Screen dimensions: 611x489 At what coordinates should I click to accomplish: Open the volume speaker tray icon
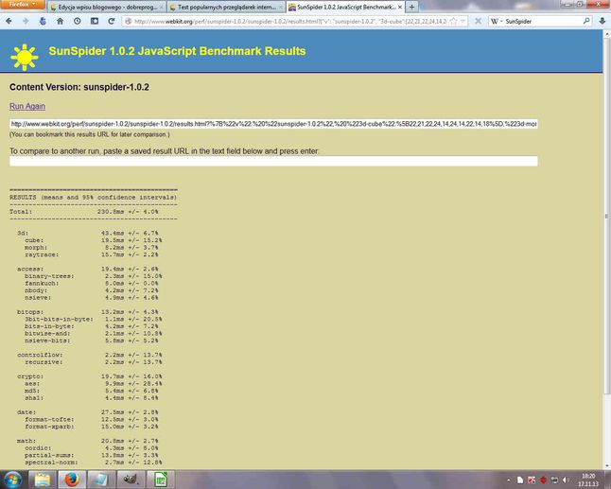coord(566,480)
